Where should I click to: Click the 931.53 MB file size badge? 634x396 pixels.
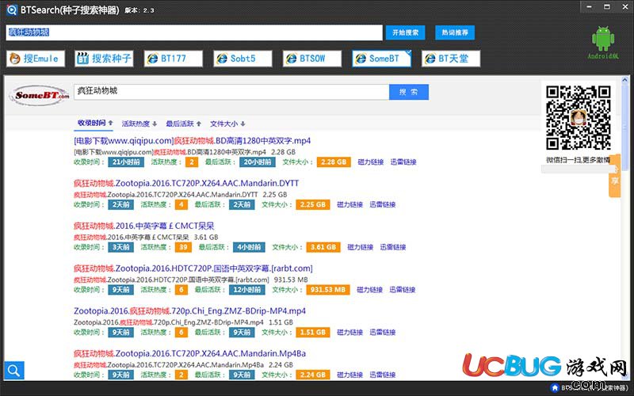328,290
